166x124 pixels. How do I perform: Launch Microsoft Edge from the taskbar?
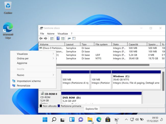click(x=99, y=119)
